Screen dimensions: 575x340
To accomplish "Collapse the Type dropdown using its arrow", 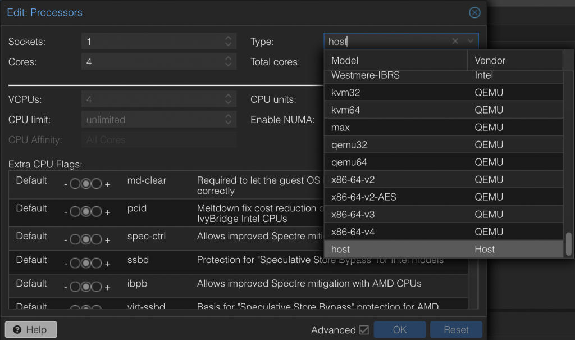I will point(471,42).
